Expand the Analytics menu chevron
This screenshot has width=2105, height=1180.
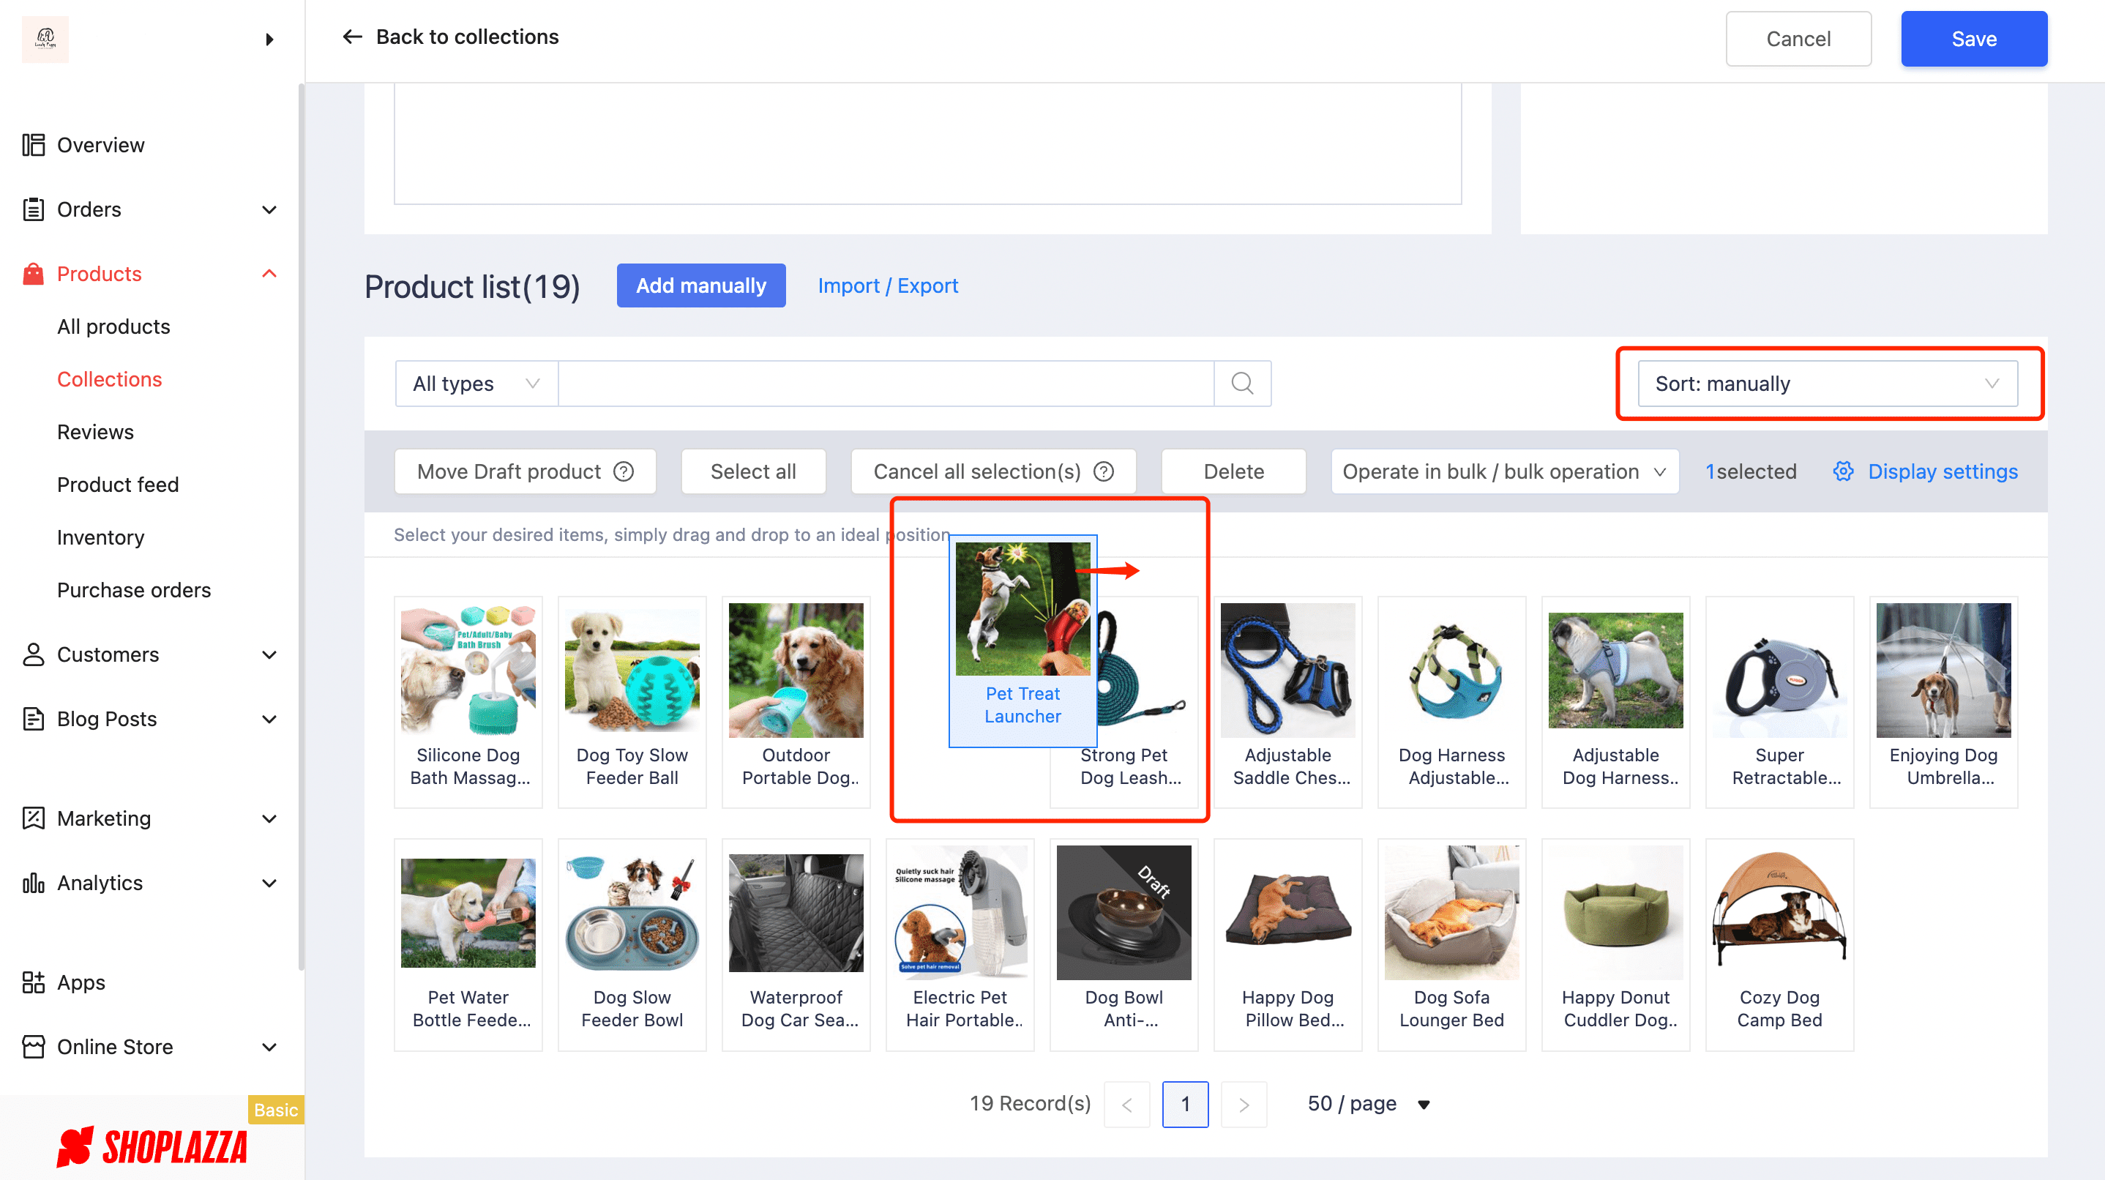pyautogui.click(x=269, y=884)
